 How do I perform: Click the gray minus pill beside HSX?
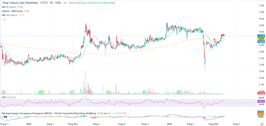point(65,3)
